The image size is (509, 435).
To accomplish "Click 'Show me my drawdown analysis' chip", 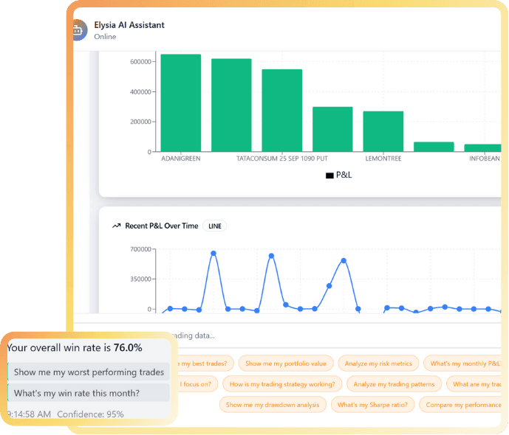I will 273,405.
